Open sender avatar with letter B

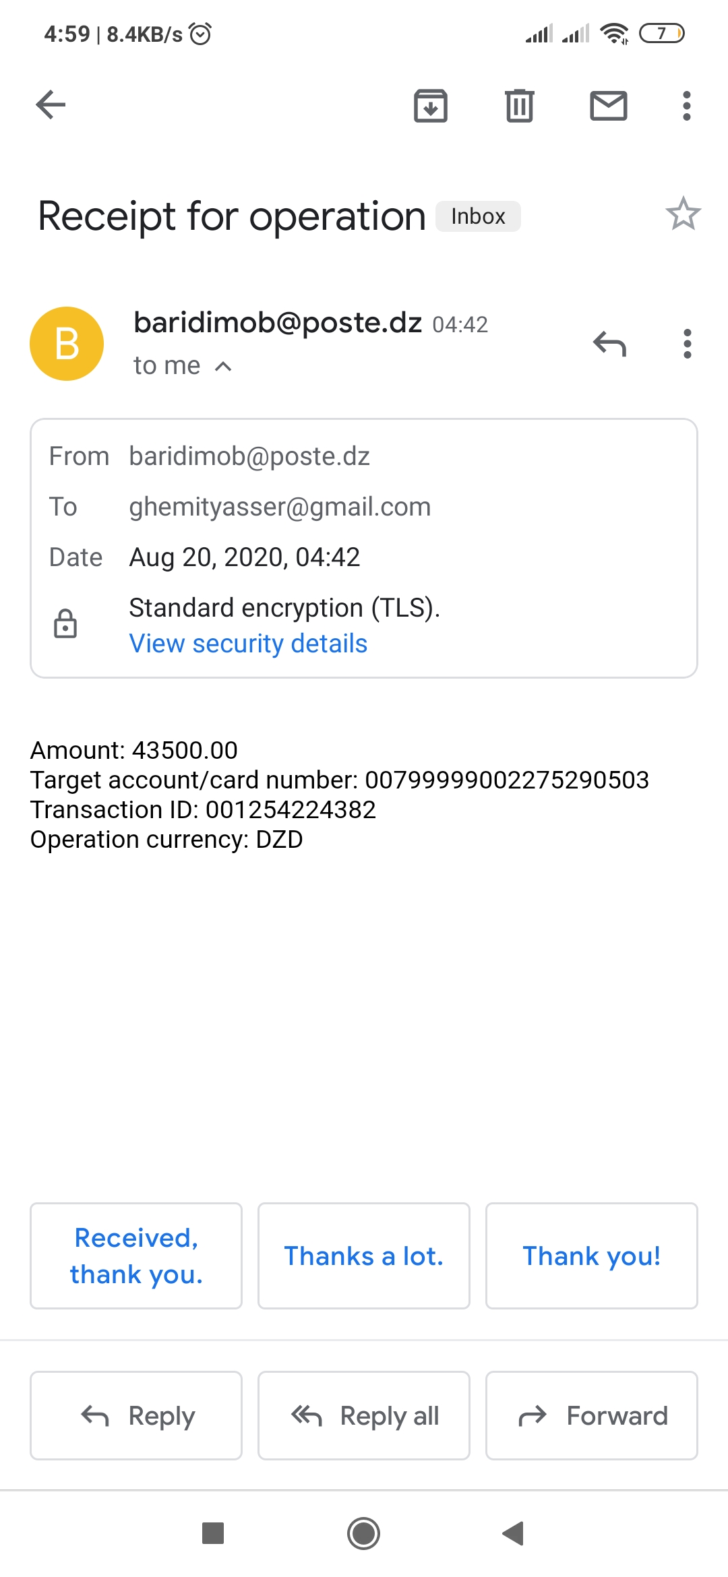click(67, 344)
